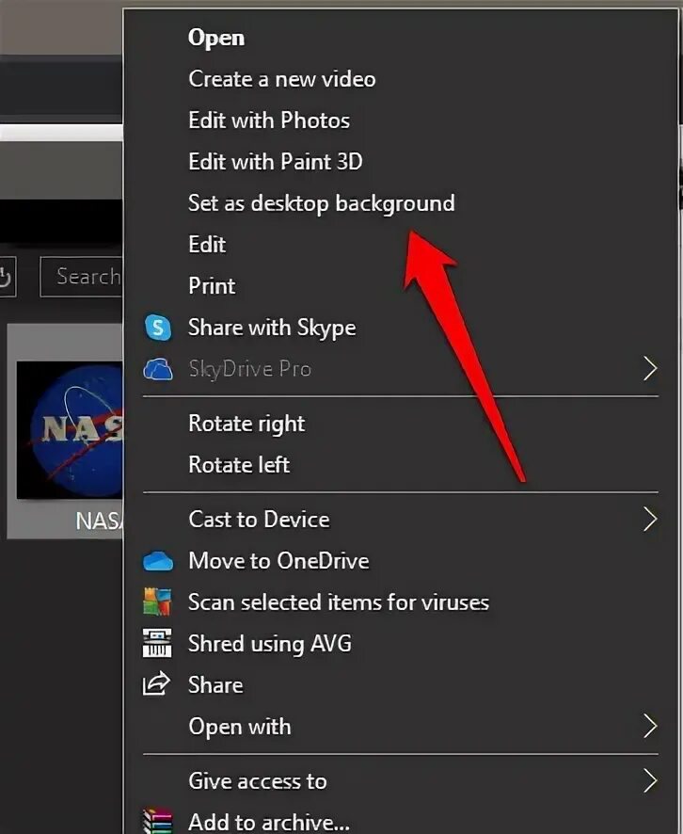Click the AVG scan shield icon
683x834 pixels.
(x=158, y=602)
